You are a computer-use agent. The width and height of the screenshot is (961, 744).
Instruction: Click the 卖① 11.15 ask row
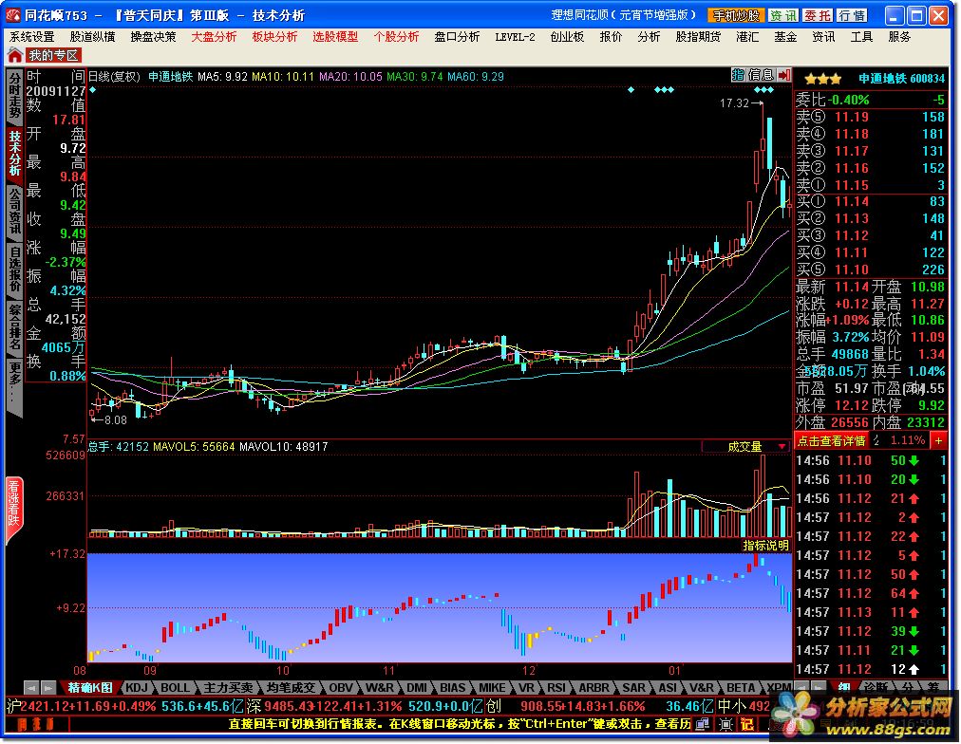(x=870, y=185)
